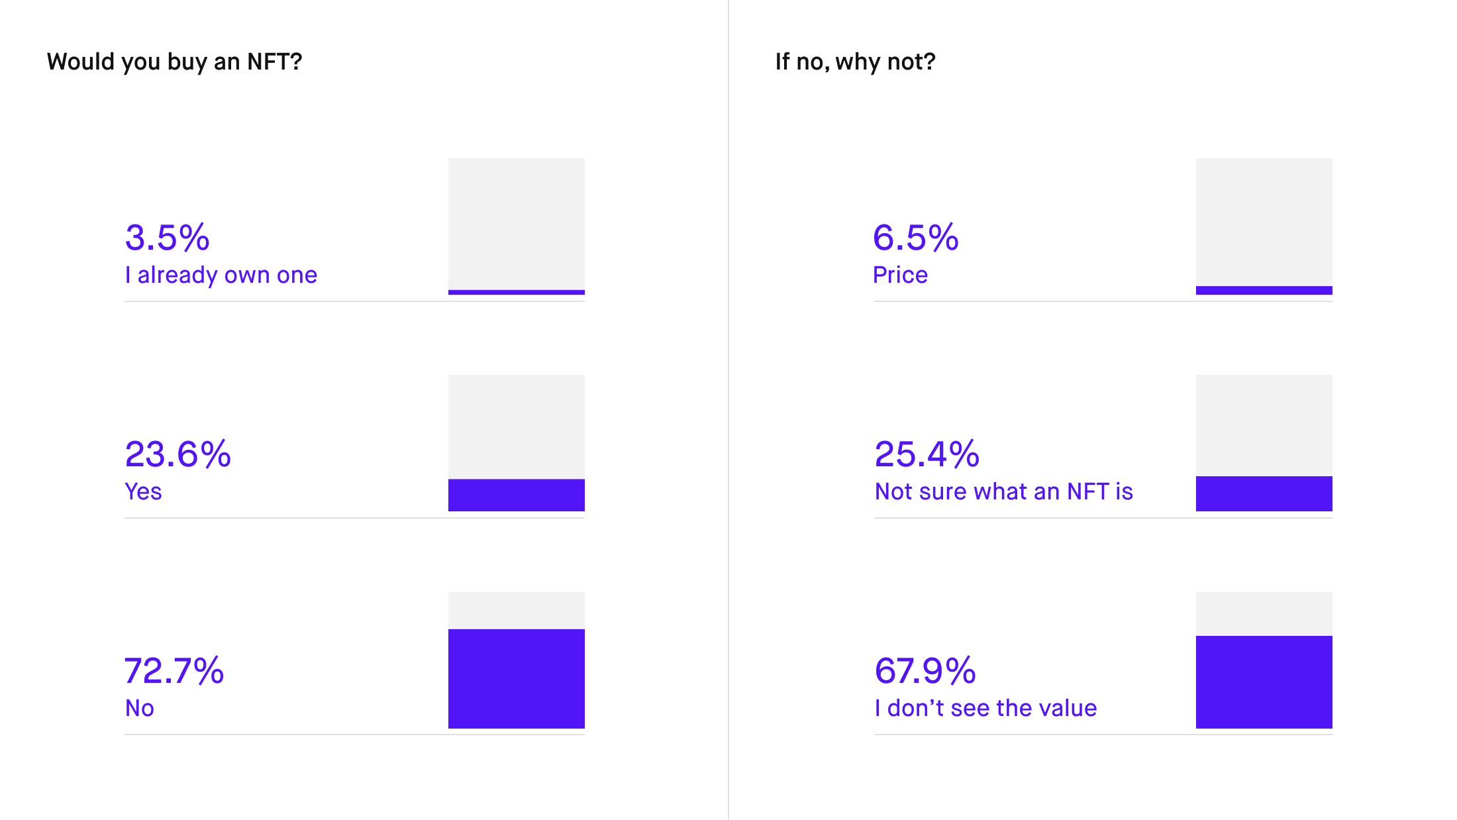
Task: Click the purple bar for 'Not sure what an NFT is'
Action: [x=1264, y=493]
